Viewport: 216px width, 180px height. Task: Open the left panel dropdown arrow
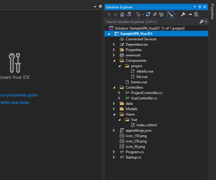95,7
